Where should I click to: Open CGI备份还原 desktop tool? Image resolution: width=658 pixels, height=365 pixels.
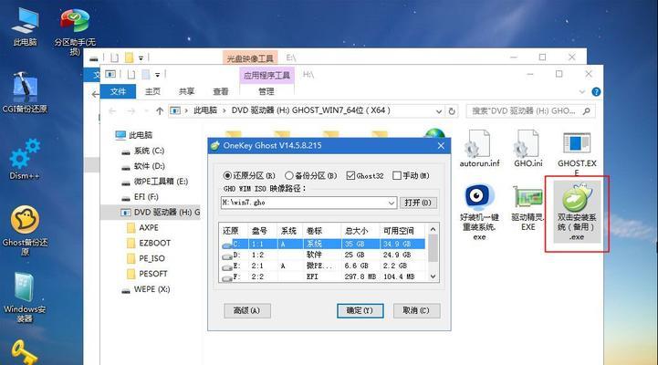pos(25,92)
